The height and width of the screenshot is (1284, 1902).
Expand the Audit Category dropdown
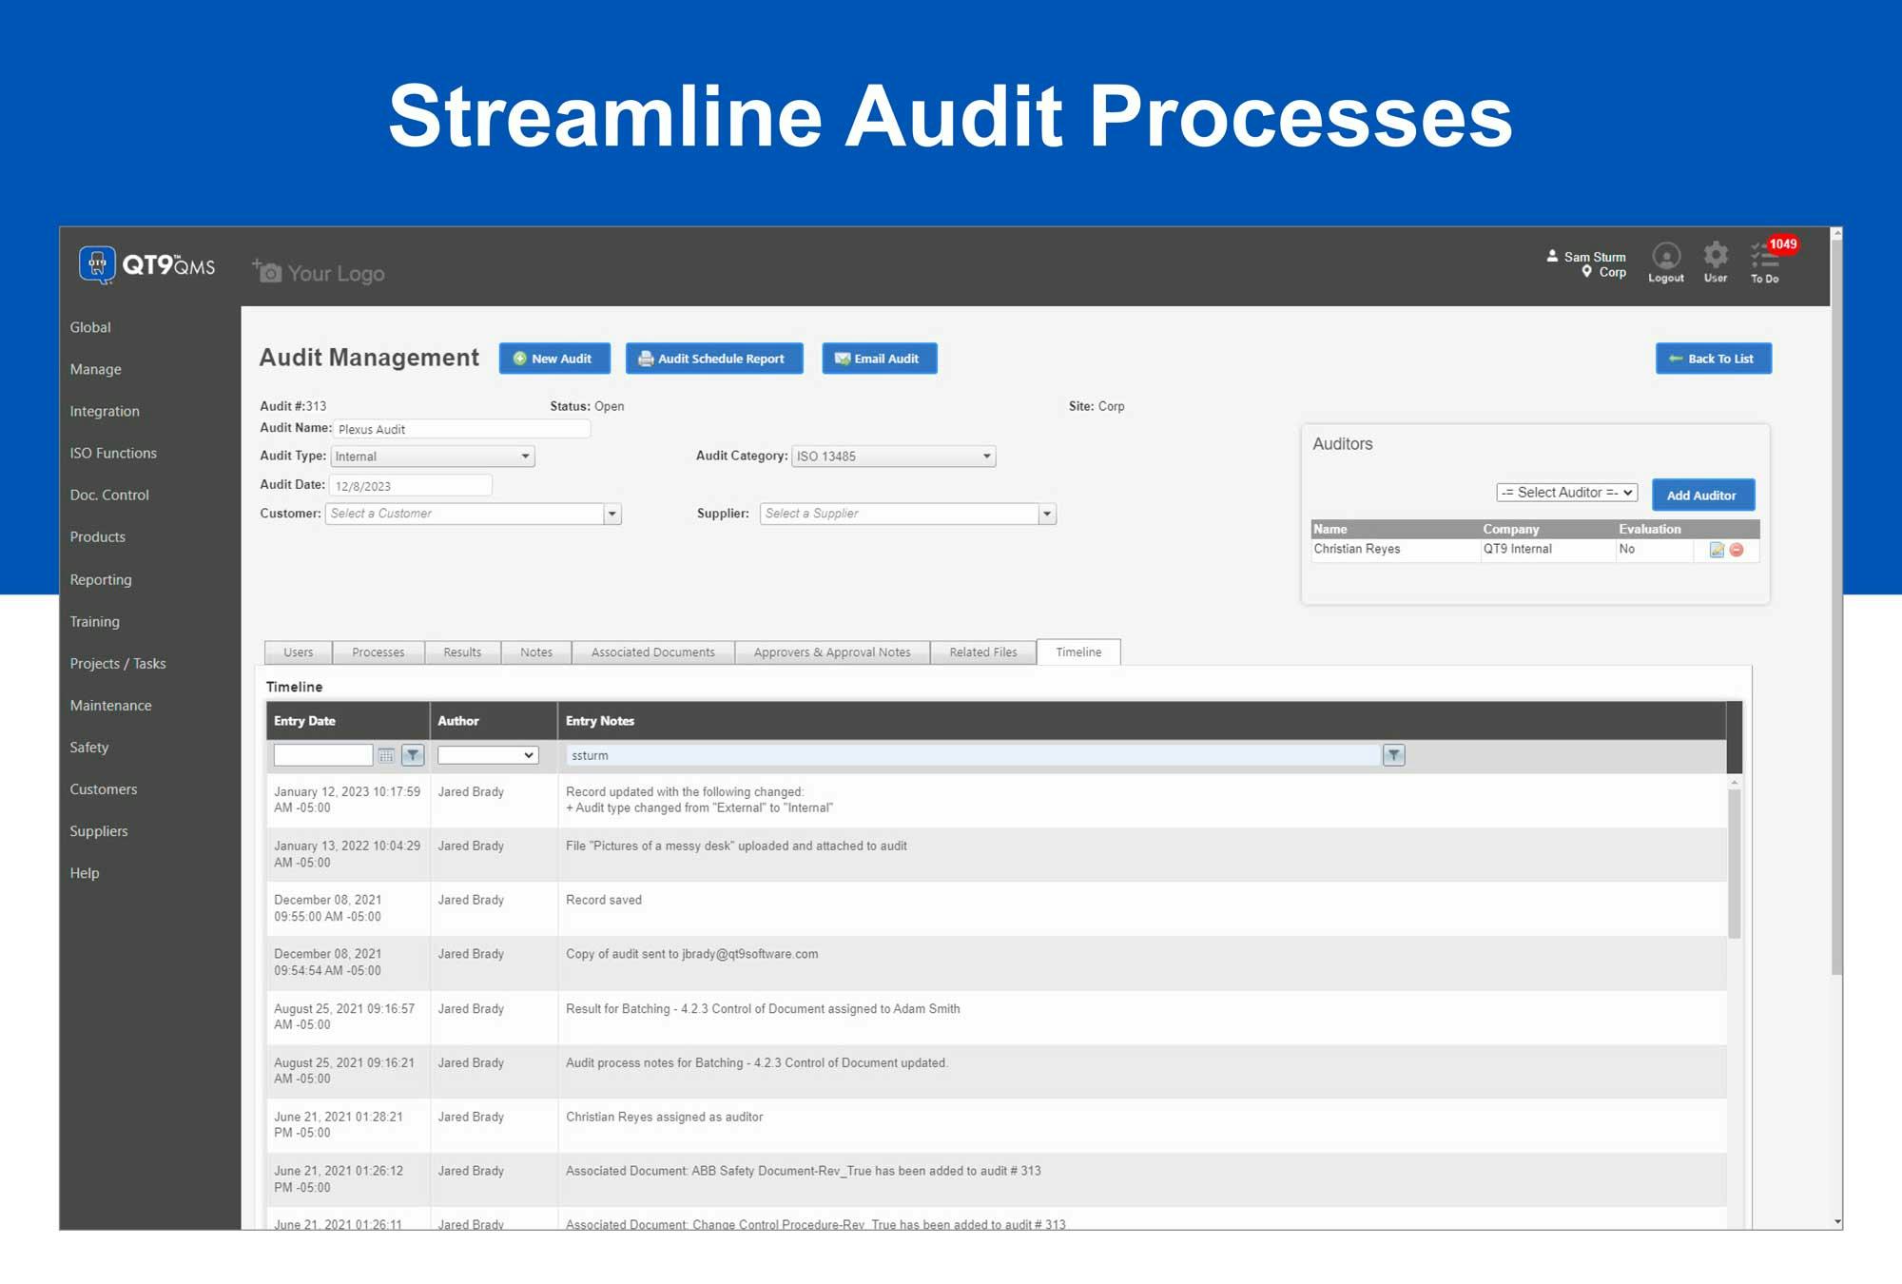click(x=893, y=457)
